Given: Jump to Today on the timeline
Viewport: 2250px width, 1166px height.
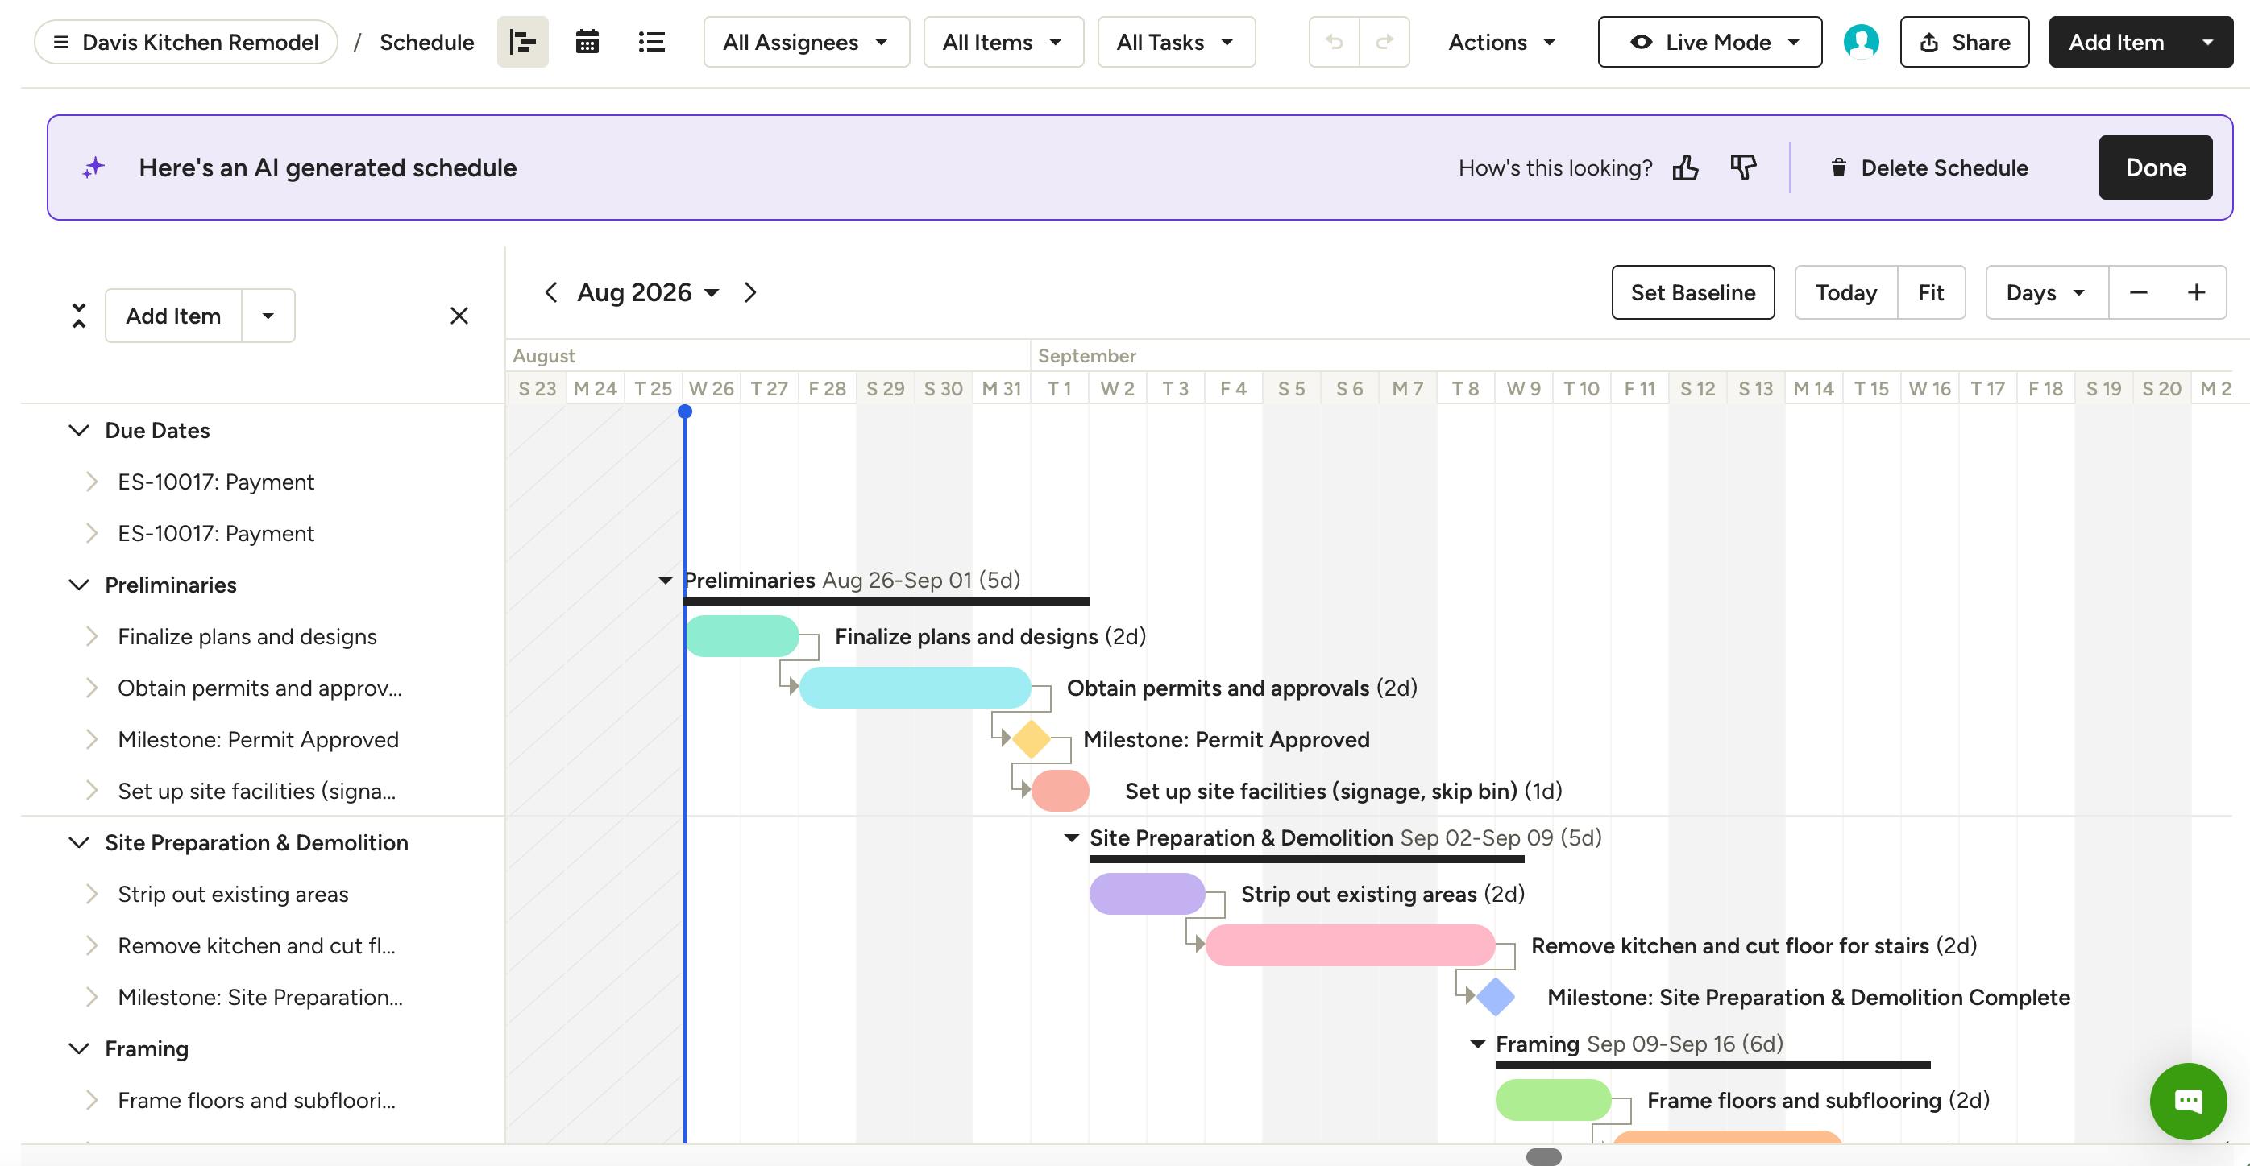Looking at the screenshot, I should tap(1845, 292).
